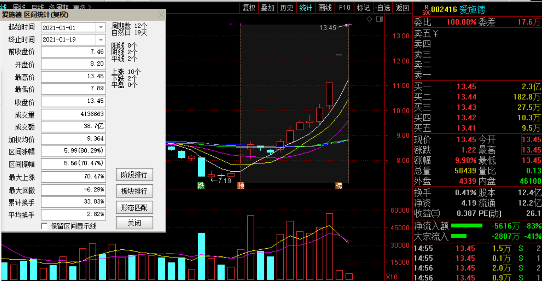The height and width of the screenshot is (281, 542).
Task: Click the panel layout icon beside diamond
Action: tap(379, 19)
